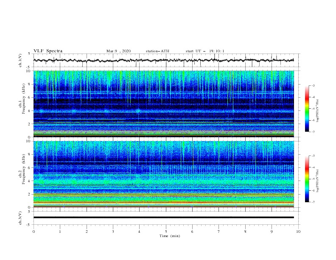The image size is (336, 260).
Task: Click the ch.2 PSD color scale bar
Action: (307, 179)
